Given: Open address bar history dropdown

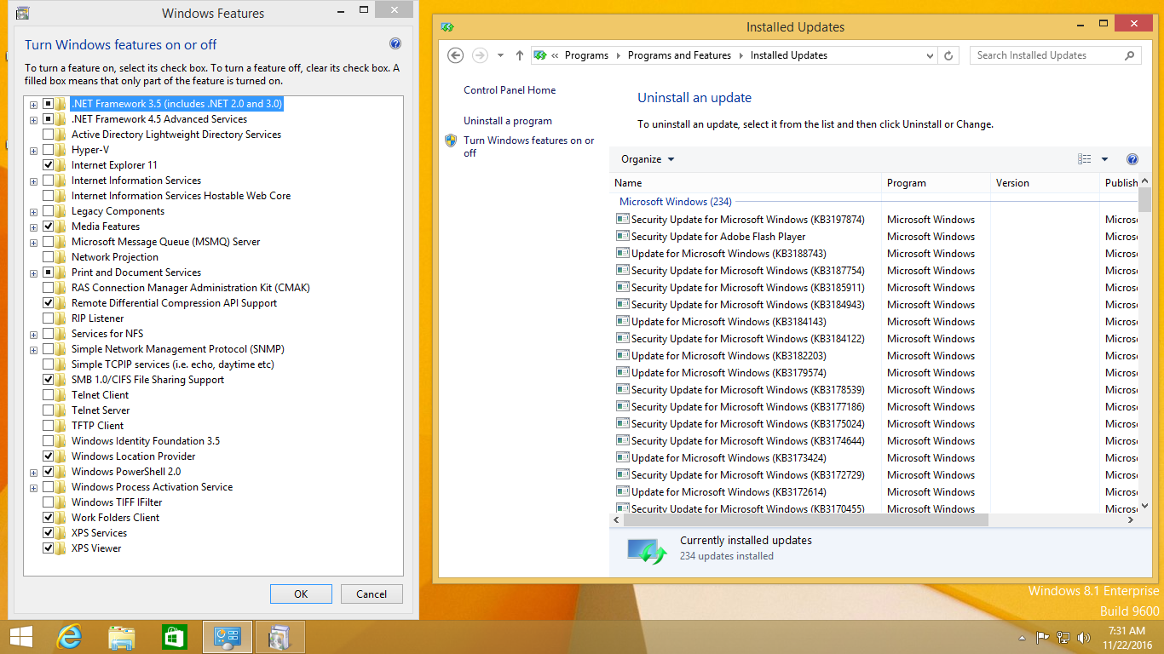Looking at the screenshot, I should [x=930, y=55].
